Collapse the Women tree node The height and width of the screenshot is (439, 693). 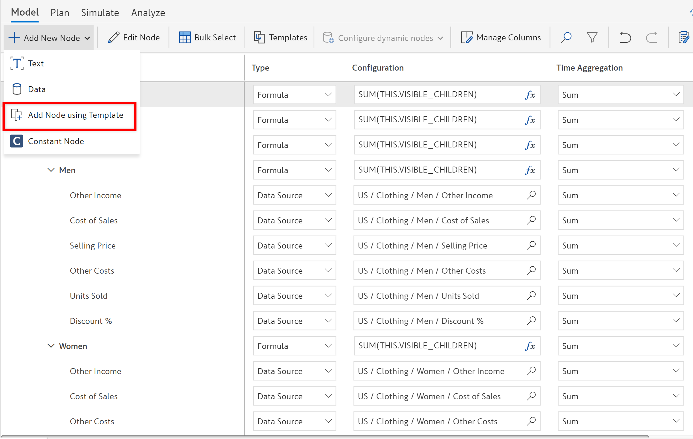coord(51,346)
